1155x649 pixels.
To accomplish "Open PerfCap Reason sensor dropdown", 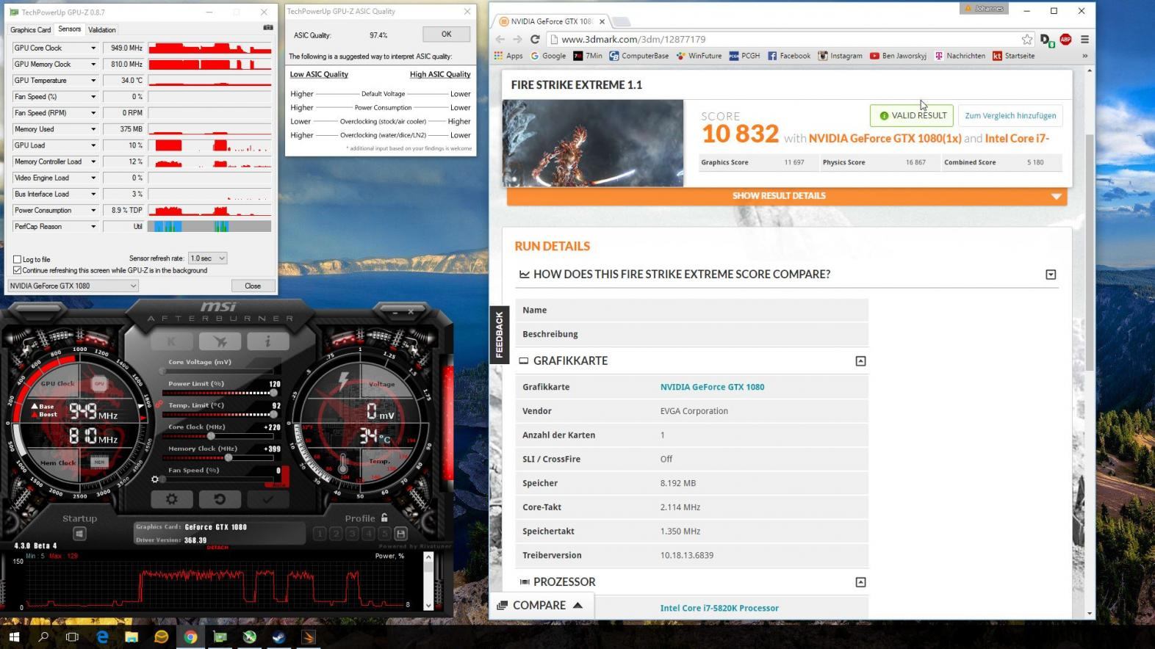I will (x=93, y=226).
